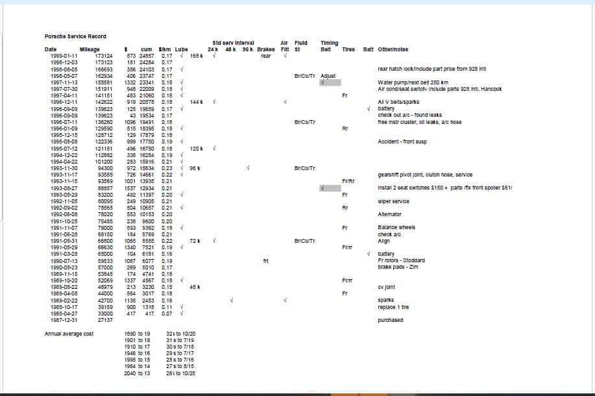Select the Mileage column header
This screenshot has height=396, width=595.
(x=90, y=49)
